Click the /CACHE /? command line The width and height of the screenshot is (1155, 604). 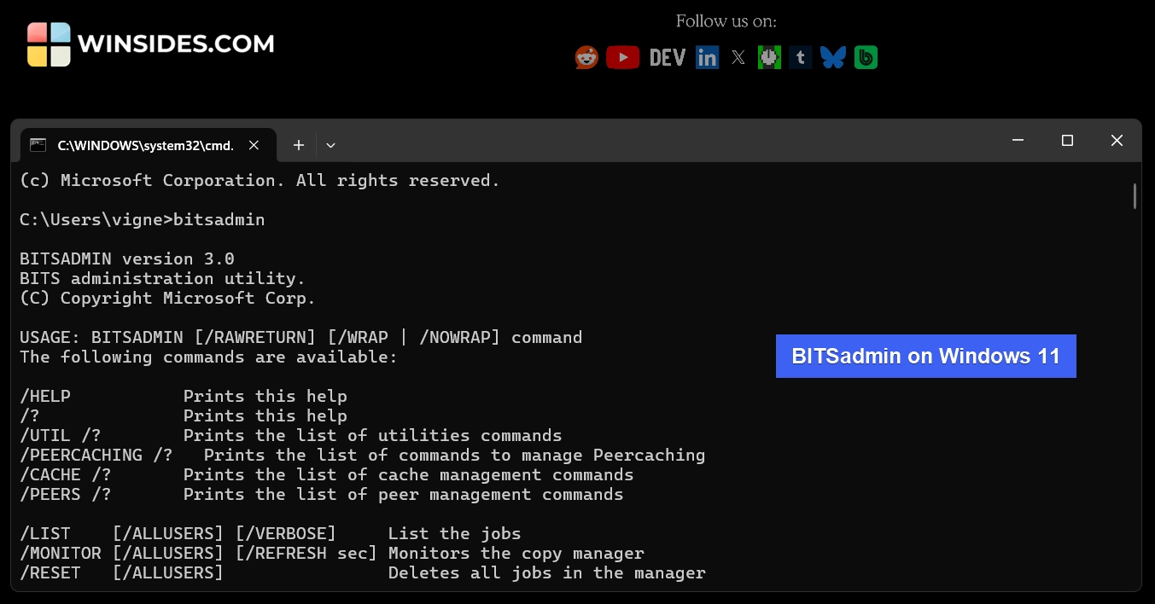click(x=327, y=474)
